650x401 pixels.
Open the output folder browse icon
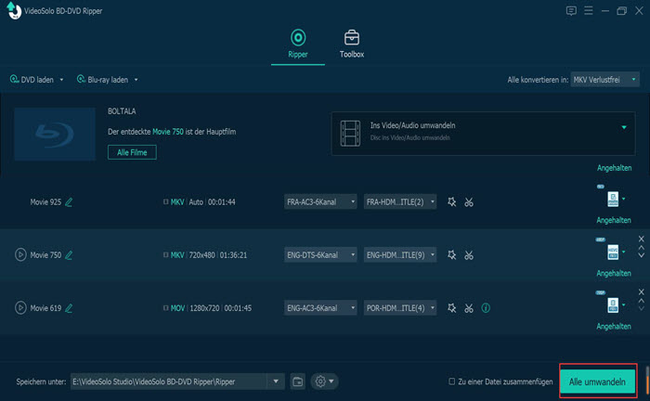coord(298,382)
